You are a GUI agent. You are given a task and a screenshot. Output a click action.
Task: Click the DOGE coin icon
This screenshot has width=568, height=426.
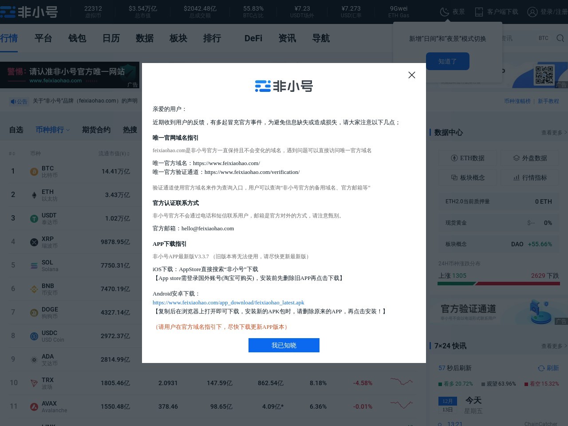[x=34, y=313]
